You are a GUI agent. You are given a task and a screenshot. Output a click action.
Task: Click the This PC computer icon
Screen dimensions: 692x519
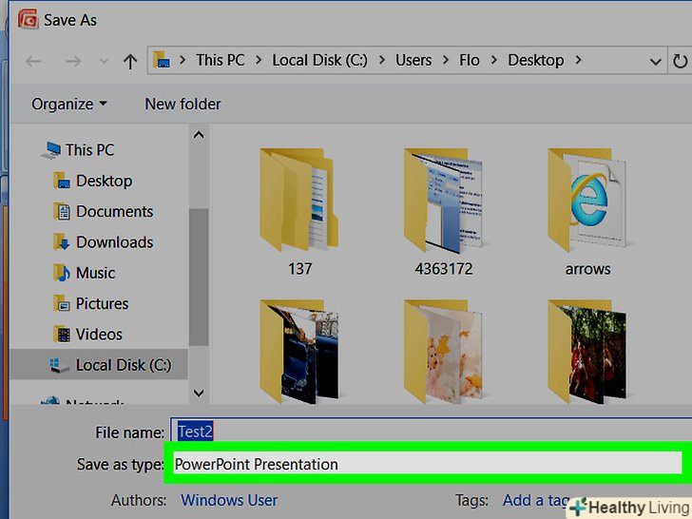coord(51,150)
